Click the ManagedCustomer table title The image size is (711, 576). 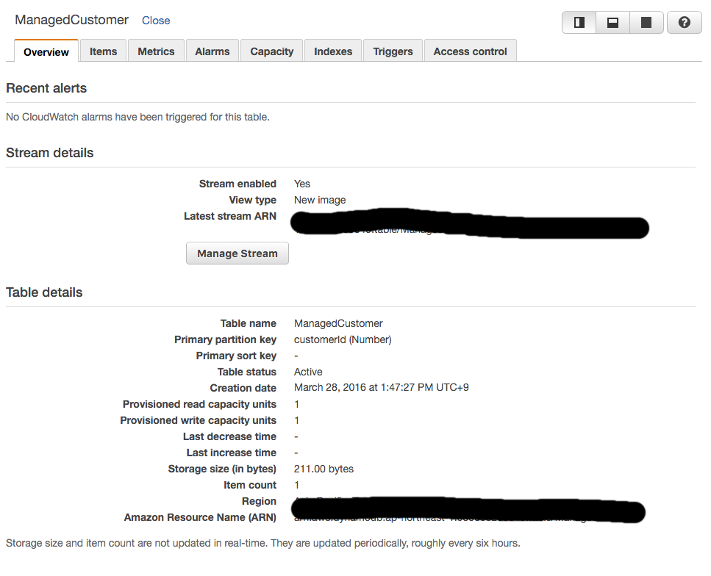71,20
